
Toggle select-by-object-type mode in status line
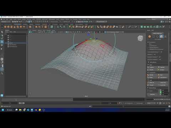(29, 22)
